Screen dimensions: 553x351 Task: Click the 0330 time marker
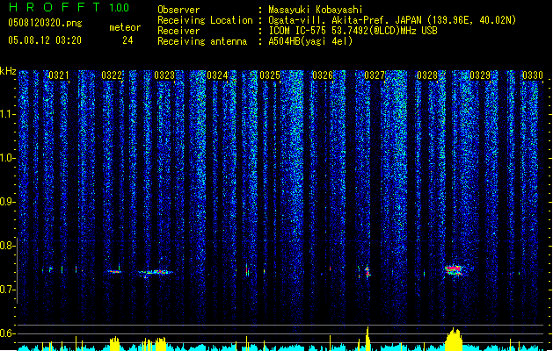(x=533, y=75)
